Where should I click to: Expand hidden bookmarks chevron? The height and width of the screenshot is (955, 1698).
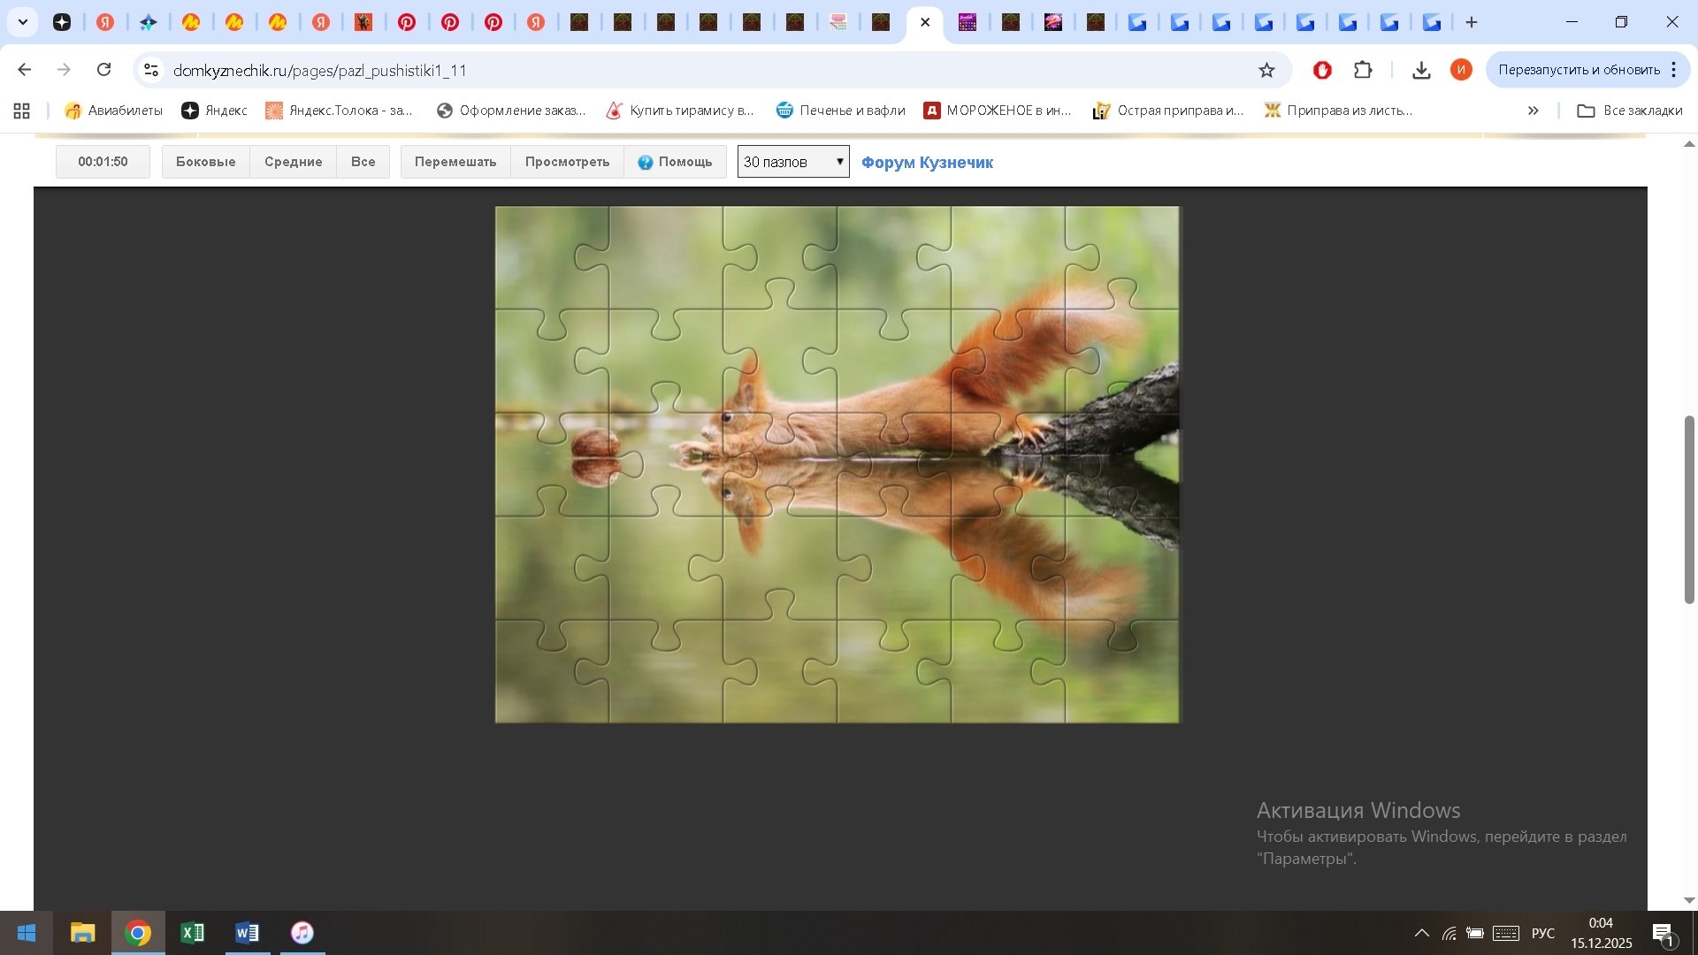(x=1533, y=111)
